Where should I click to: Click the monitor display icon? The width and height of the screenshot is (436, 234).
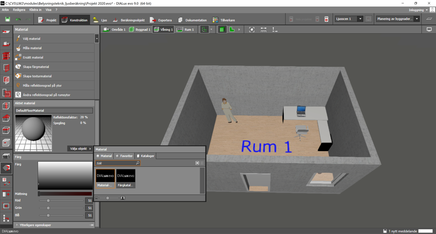click(429, 29)
